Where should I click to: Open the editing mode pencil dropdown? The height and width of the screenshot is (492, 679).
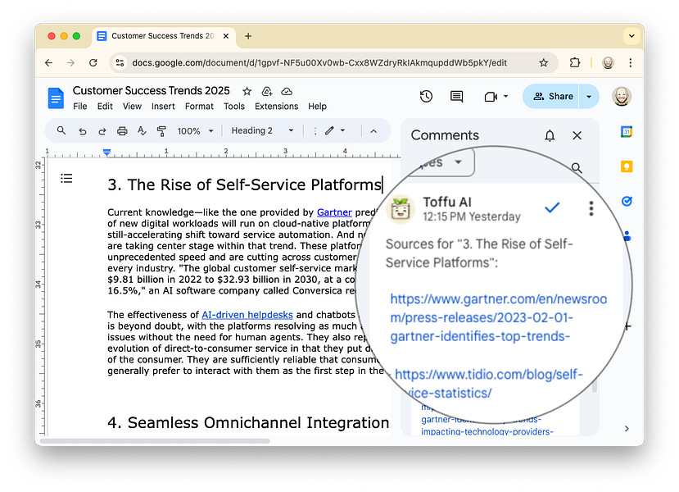pyautogui.click(x=335, y=130)
